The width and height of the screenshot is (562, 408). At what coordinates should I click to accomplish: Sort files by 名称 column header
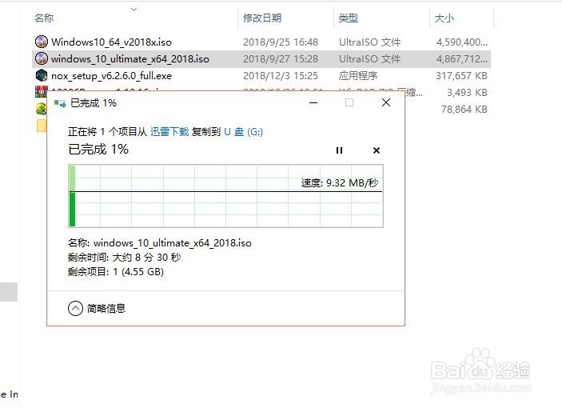(x=44, y=18)
